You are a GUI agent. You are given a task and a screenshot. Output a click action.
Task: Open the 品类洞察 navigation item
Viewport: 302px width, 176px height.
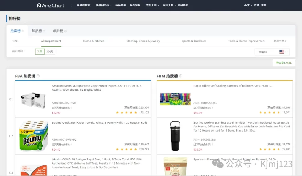pyautogui.click(x=135, y=5)
